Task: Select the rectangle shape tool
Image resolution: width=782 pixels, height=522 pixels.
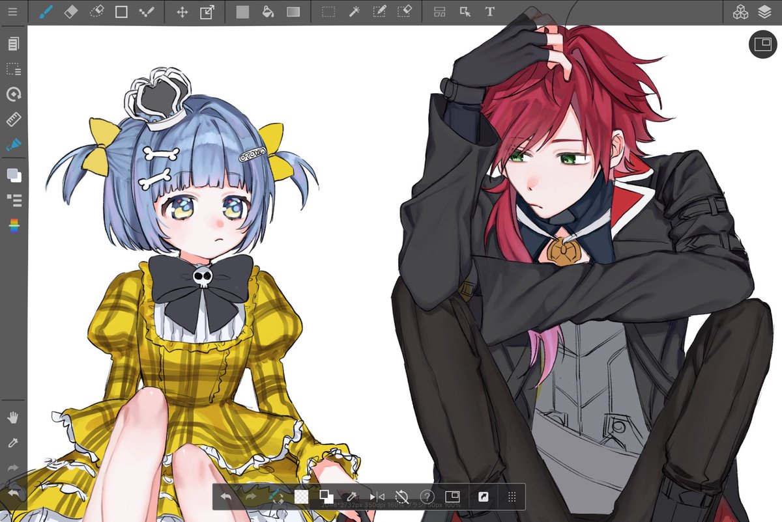Action: (x=121, y=12)
